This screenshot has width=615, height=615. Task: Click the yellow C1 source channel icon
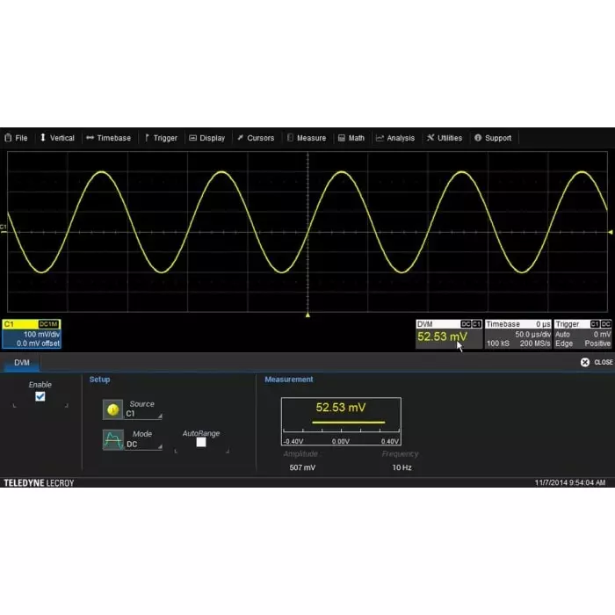112,409
